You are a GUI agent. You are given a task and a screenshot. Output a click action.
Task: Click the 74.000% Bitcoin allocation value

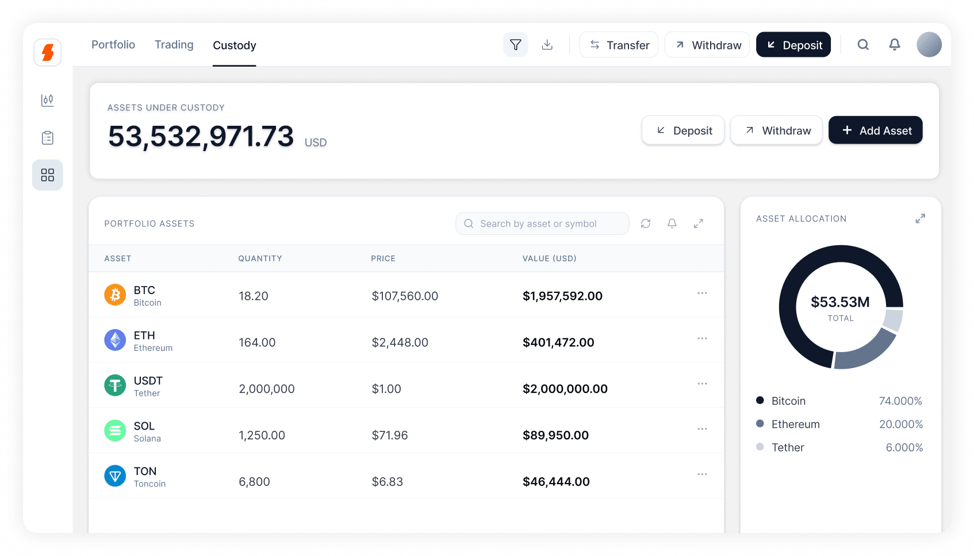click(900, 401)
